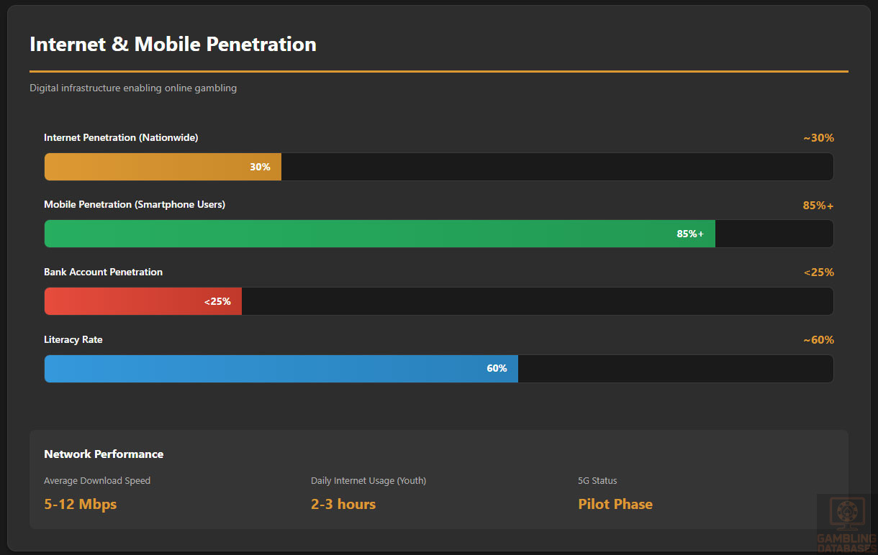Click the 85%+ value above green bar
The image size is (878, 555).
[818, 206]
